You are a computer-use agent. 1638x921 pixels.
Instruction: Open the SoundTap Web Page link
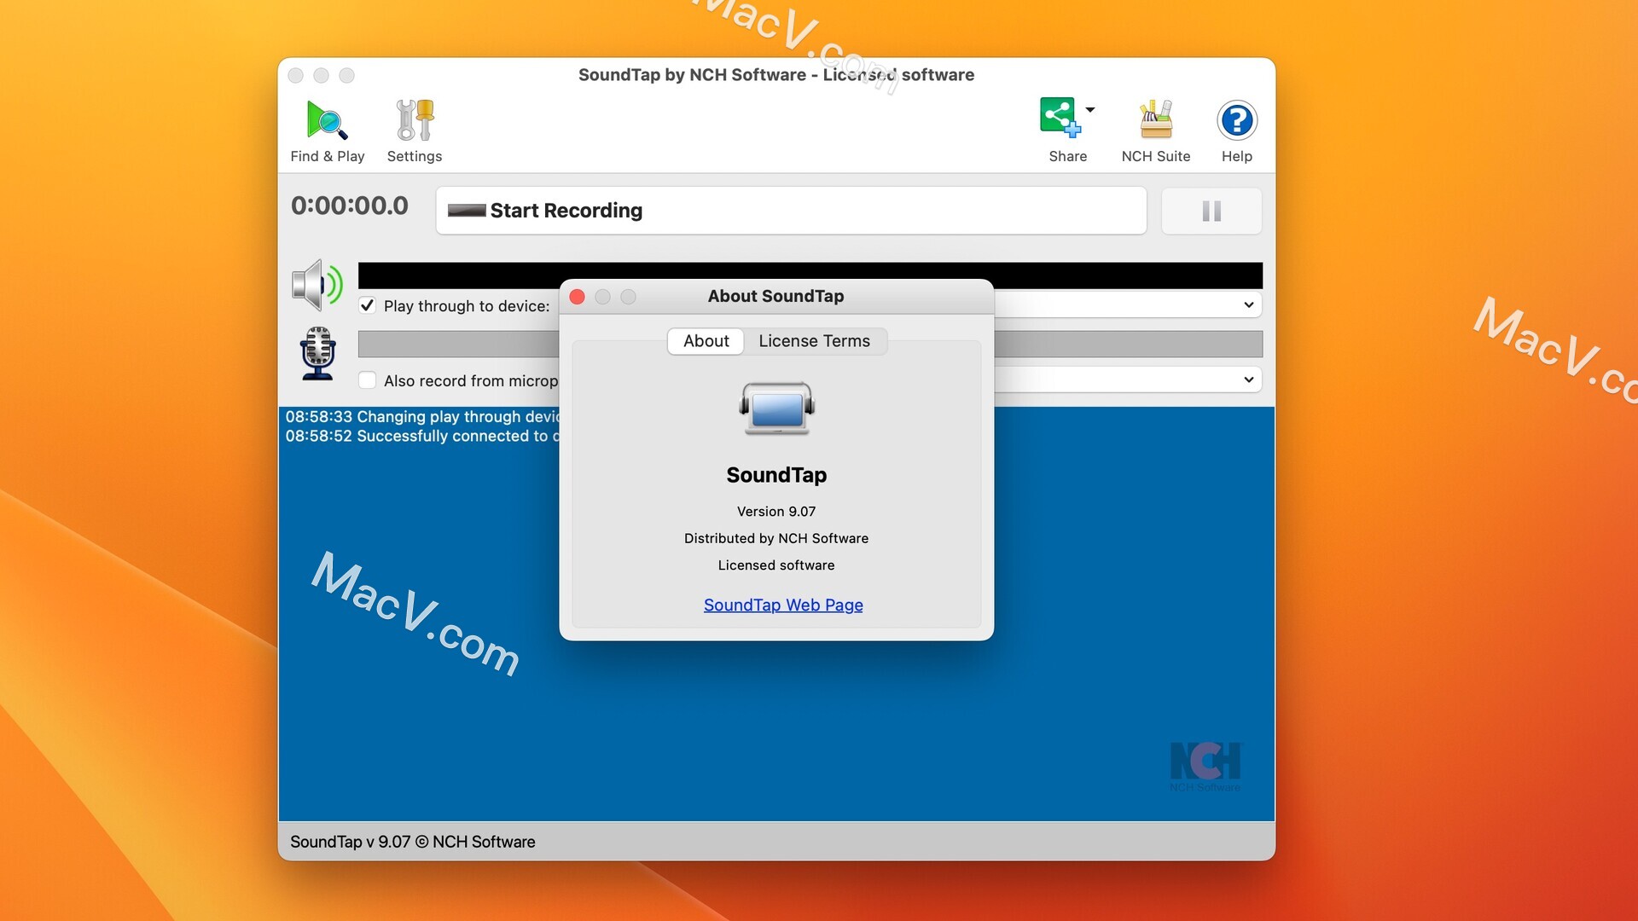coord(783,605)
